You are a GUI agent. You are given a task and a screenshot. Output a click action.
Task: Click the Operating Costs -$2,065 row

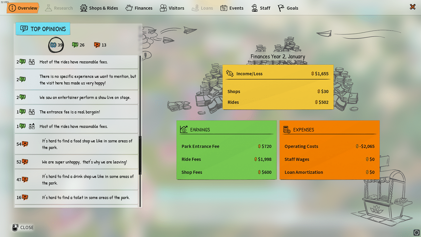(330, 146)
